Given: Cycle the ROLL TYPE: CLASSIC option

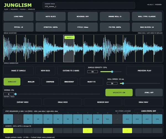Looking at the screenshot, I should coord(147,16).
